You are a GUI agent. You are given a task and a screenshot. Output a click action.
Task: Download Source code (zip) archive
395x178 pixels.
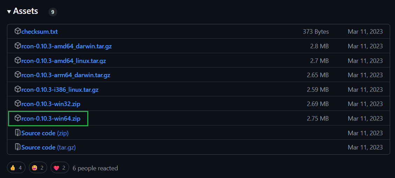[45, 133]
